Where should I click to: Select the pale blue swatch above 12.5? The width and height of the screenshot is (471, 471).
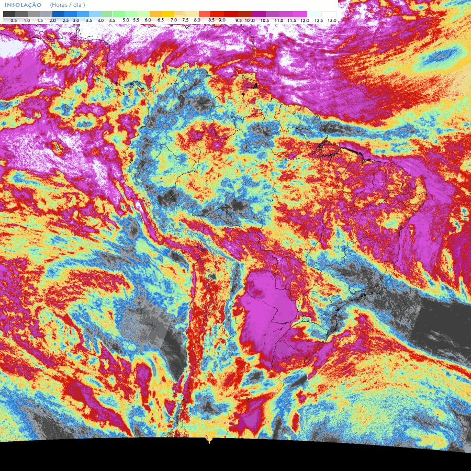314,14
